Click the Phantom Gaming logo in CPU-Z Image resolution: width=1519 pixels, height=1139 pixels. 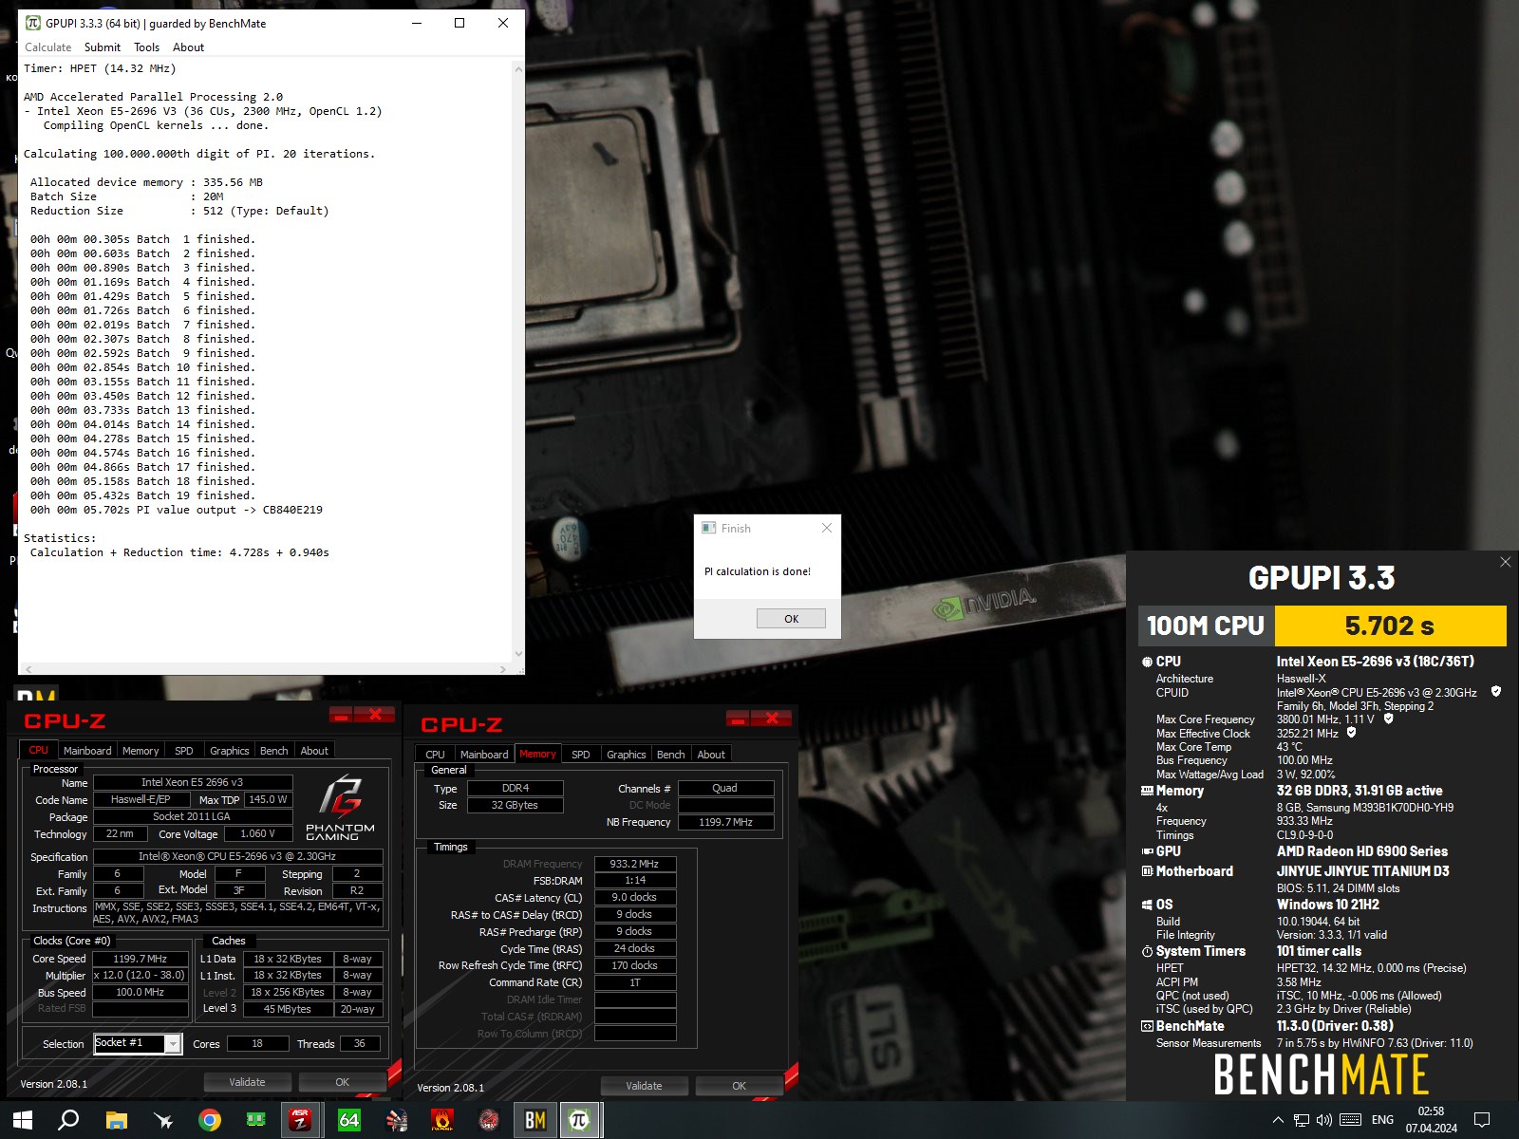(x=340, y=807)
